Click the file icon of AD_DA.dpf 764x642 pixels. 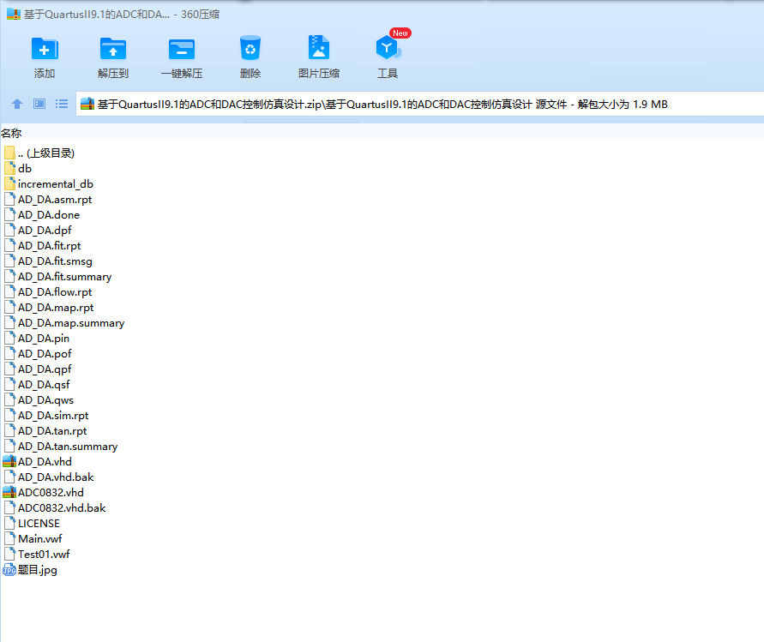click(x=9, y=231)
